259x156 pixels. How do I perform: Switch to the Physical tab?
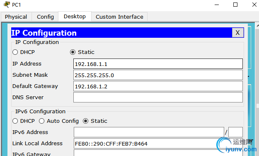16,17
